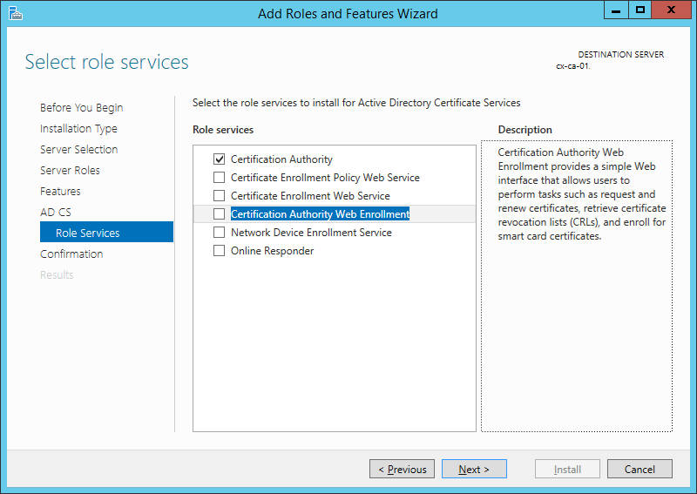The width and height of the screenshot is (697, 494).
Task: Go to Before You Begin step
Action: pyautogui.click(x=81, y=108)
